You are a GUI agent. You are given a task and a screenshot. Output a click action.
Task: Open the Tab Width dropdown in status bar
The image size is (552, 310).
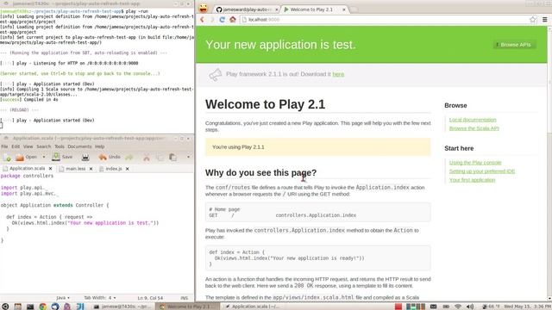(x=100, y=298)
